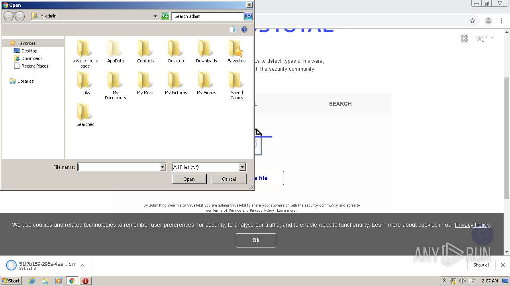Click the Search admin field
Viewport: 510px width, 286px height.
[208, 16]
